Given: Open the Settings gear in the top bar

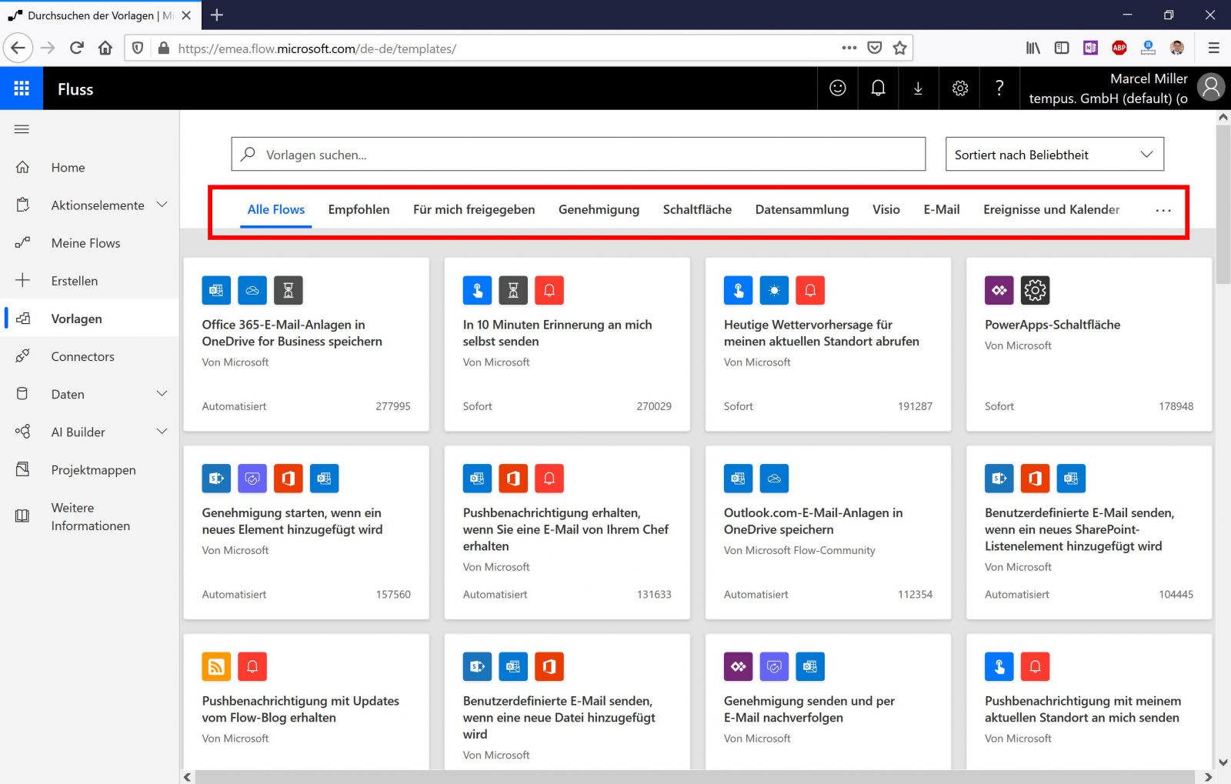Looking at the screenshot, I should 959,88.
